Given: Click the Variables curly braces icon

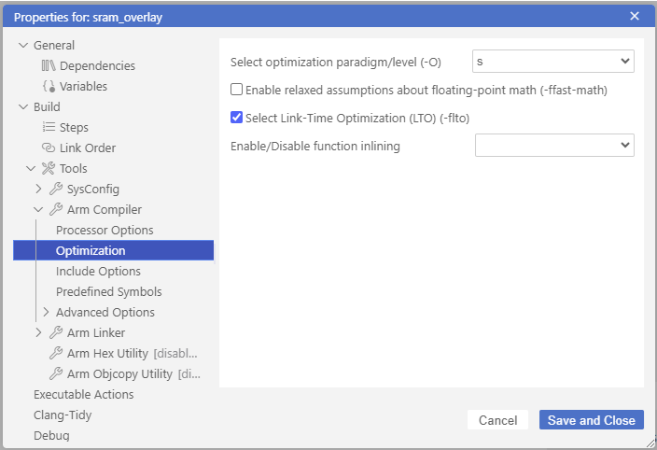Looking at the screenshot, I should click(49, 86).
